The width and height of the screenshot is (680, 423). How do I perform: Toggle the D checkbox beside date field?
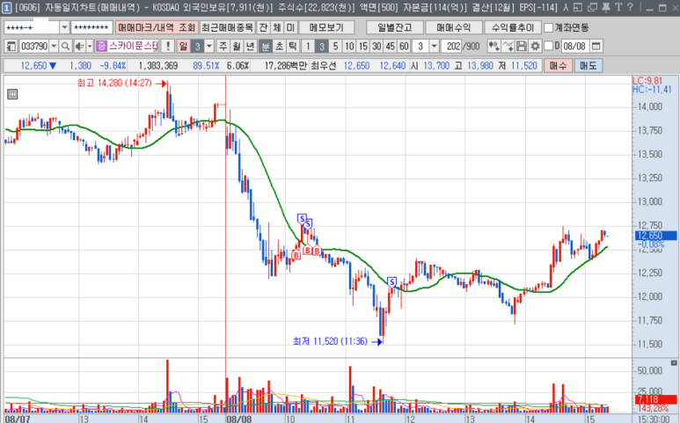[546, 46]
